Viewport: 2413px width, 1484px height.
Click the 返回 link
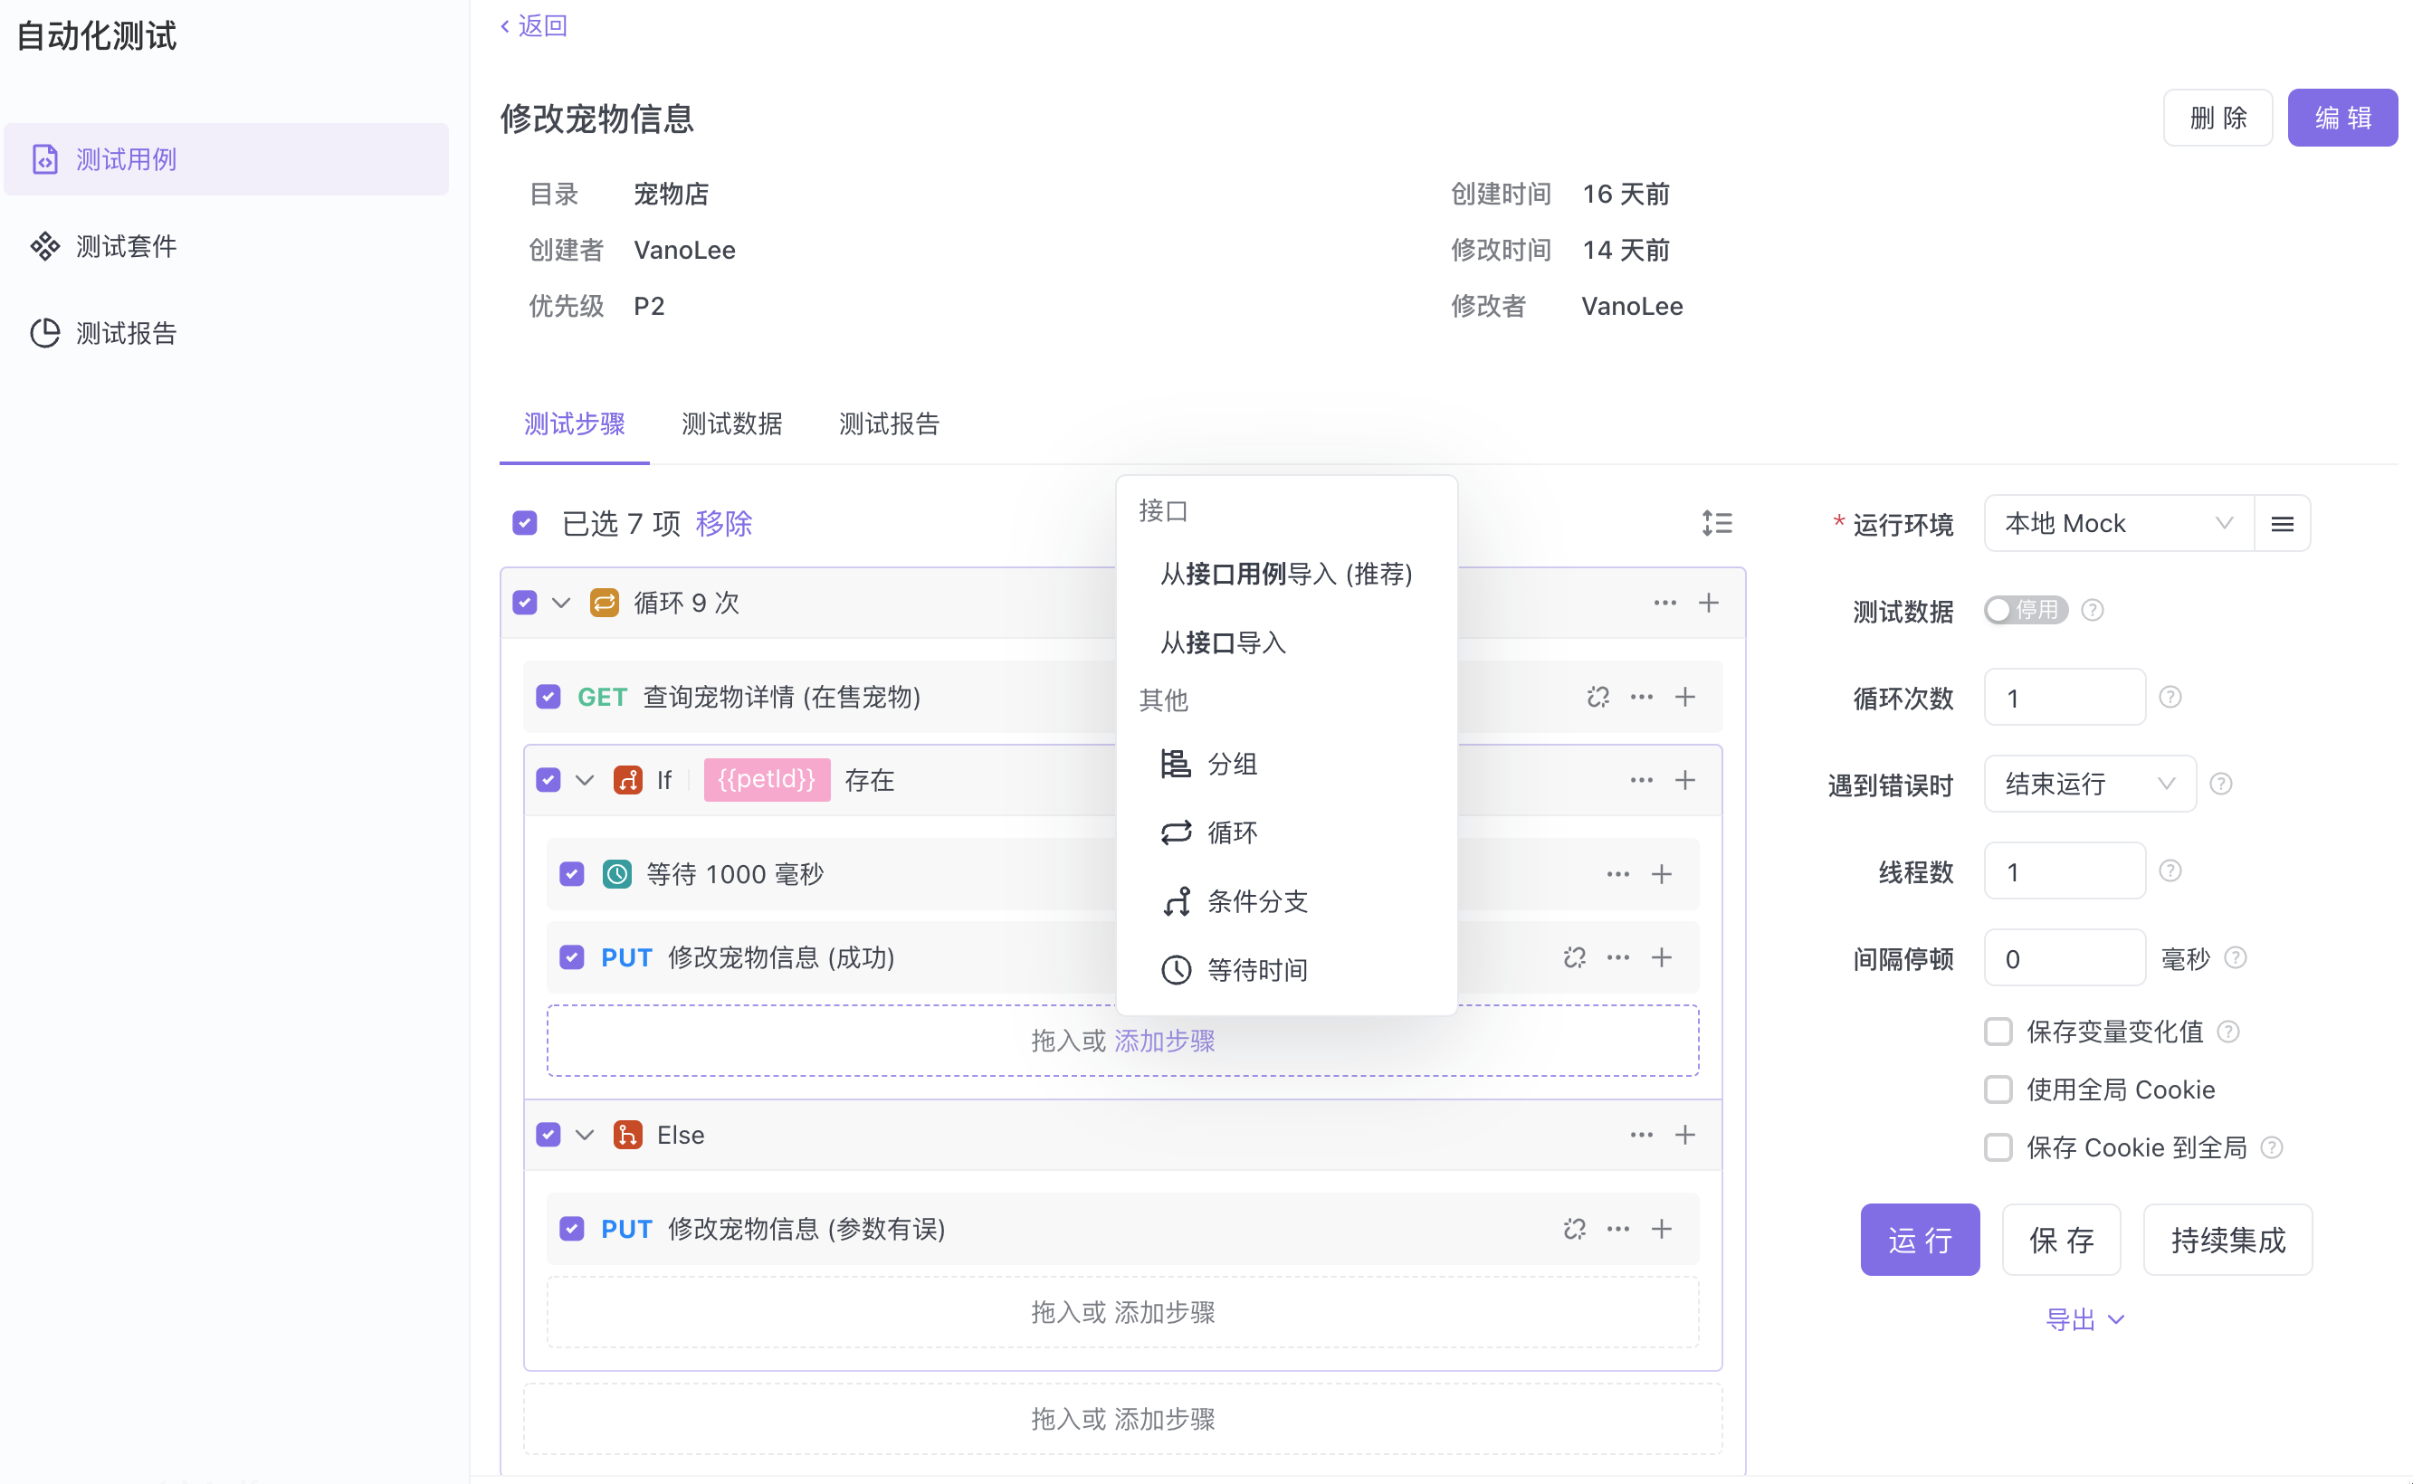(534, 25)
